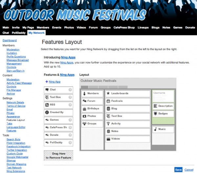The width and height of the screenshot is (197, 173).
Task: Open the Main navigation tab
Action: (6, 28)
